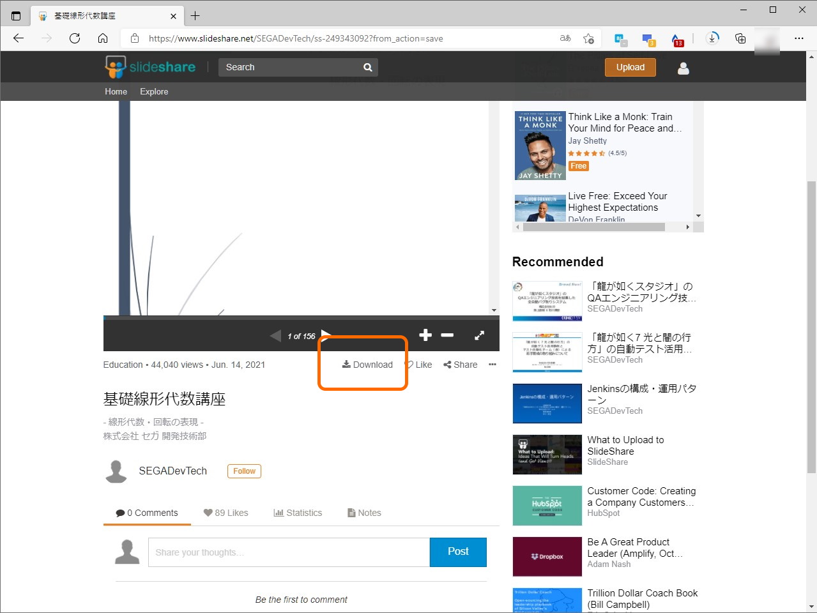Screen dimensions: 817x613
Task: Open more options with the ellipsis beside Share
Action: click(492, 364)
